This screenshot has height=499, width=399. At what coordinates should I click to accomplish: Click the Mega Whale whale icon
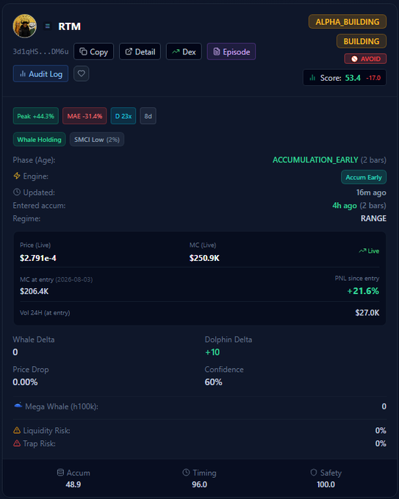[18, 406]
